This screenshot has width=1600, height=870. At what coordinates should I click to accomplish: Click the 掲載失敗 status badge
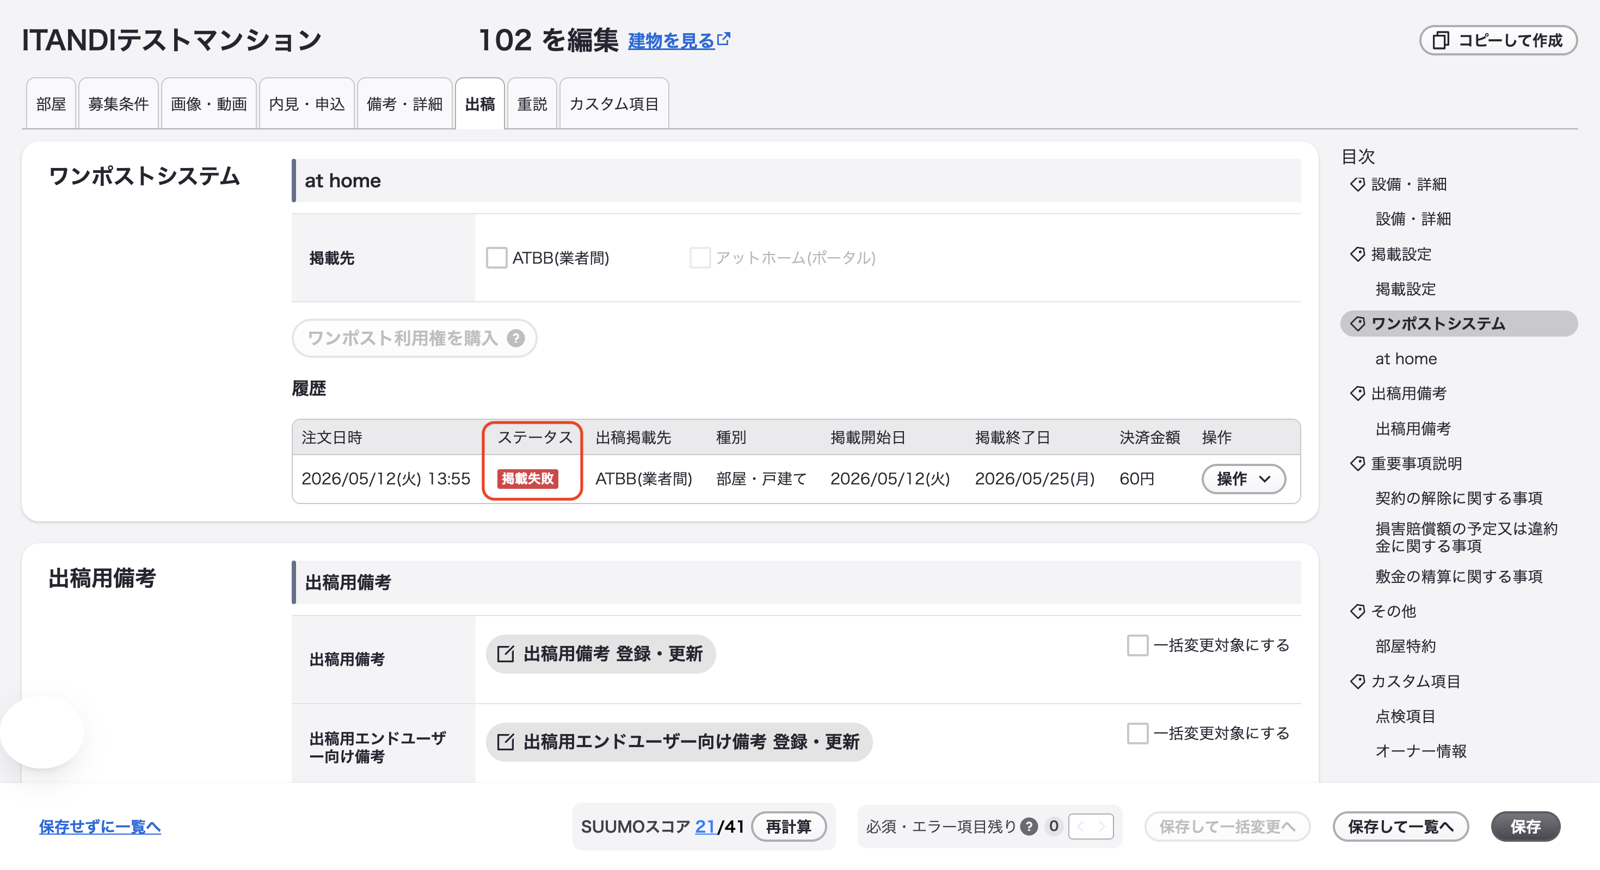pyautogui.click(x=527, y=479)
